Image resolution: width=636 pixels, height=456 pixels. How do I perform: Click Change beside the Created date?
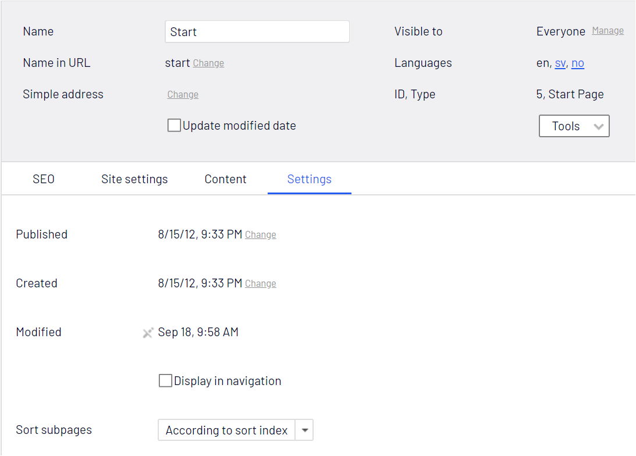click(260, 284)
